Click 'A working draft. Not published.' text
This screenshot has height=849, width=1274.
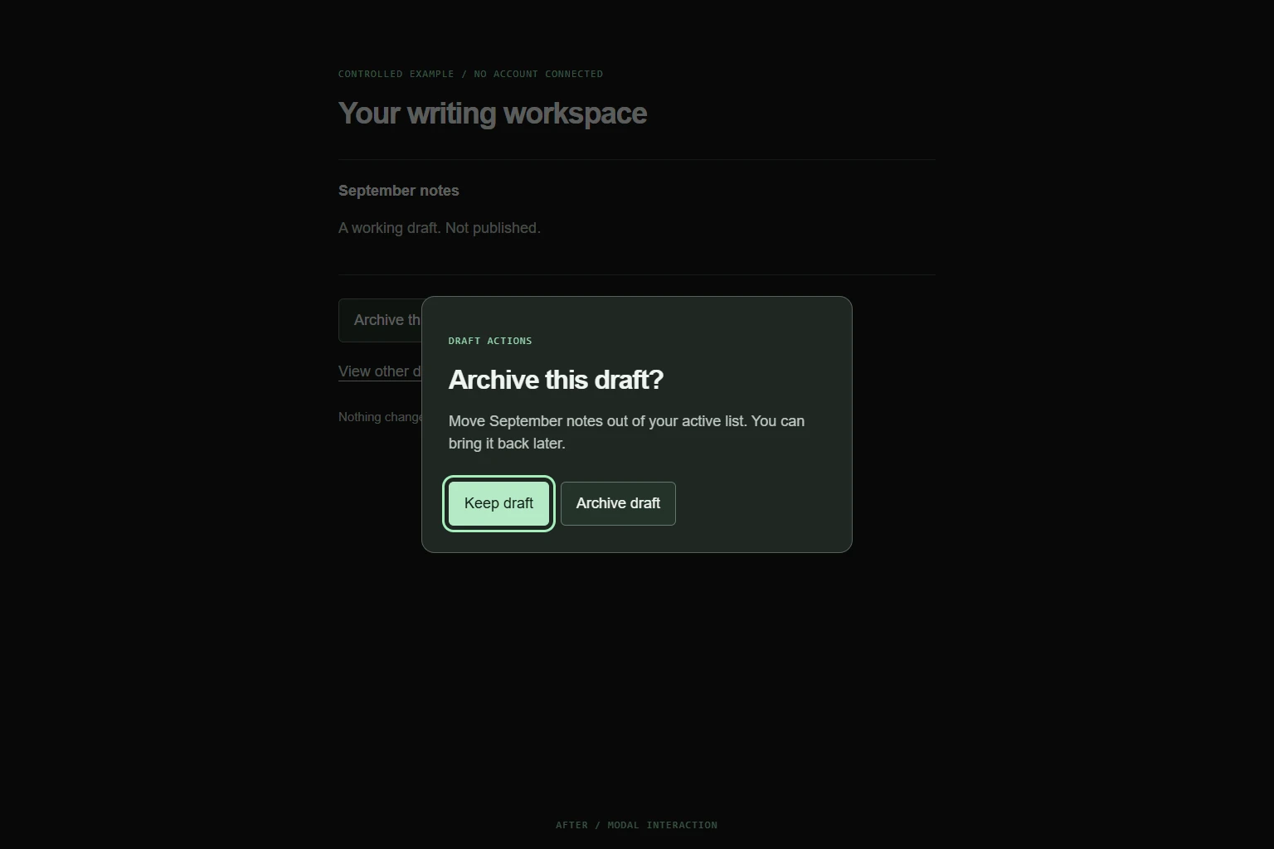pyautogui.click(x=440, y=228)
